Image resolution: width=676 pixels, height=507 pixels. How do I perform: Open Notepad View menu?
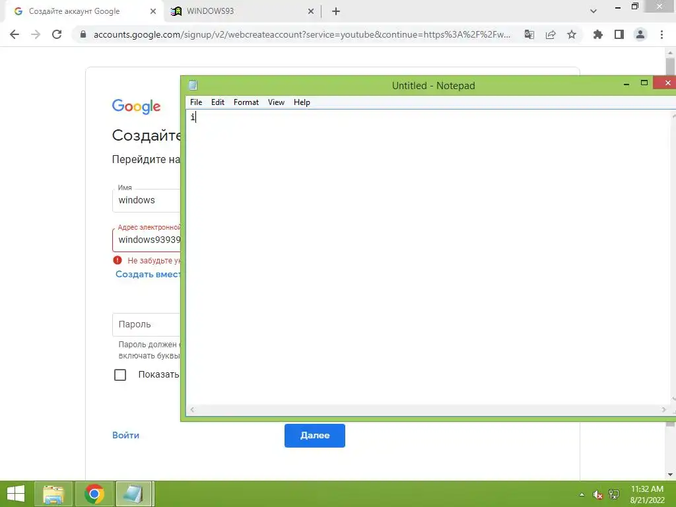[276, 102]
